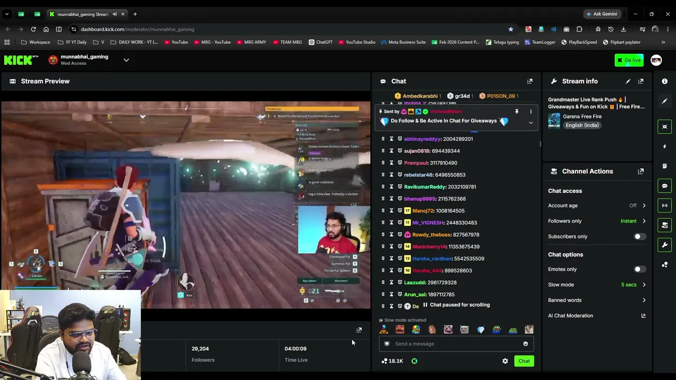Timeout user rebelstar46 with hourglass icon

tap(391, 175)
